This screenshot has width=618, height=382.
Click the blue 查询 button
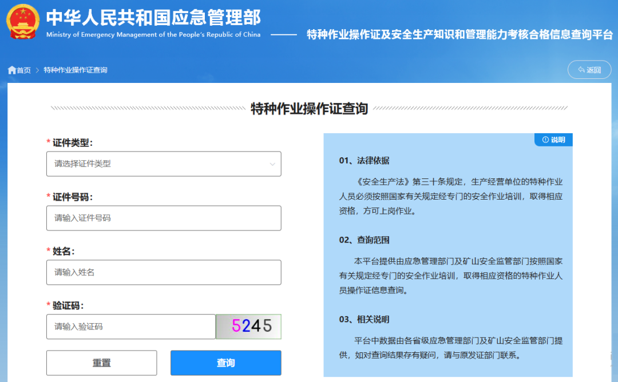pos(226,363)
